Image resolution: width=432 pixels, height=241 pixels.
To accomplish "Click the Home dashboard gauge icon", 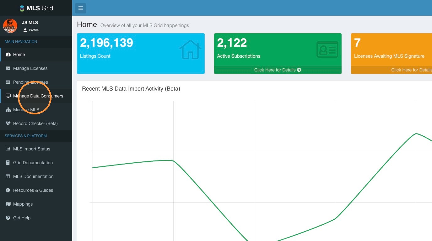I will (x=8, y=55).
